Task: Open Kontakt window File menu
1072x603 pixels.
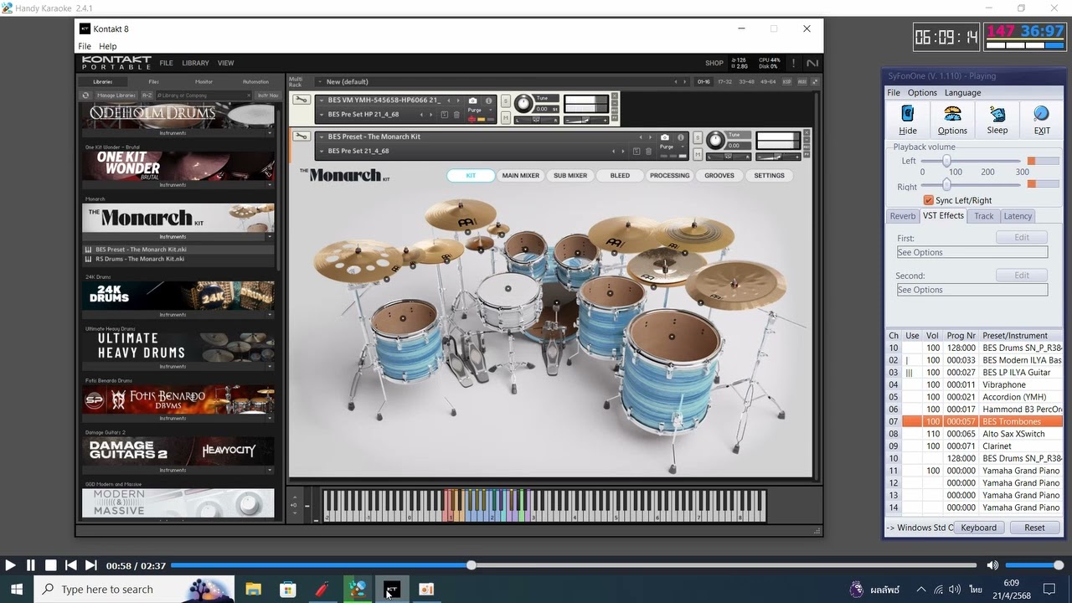Action: click(85, 46)
